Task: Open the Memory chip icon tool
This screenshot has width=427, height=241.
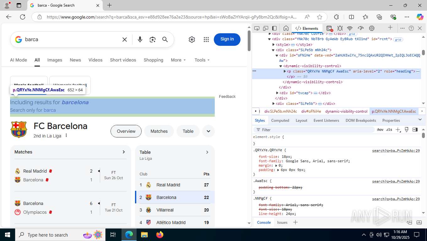Action: pos(372,28)
